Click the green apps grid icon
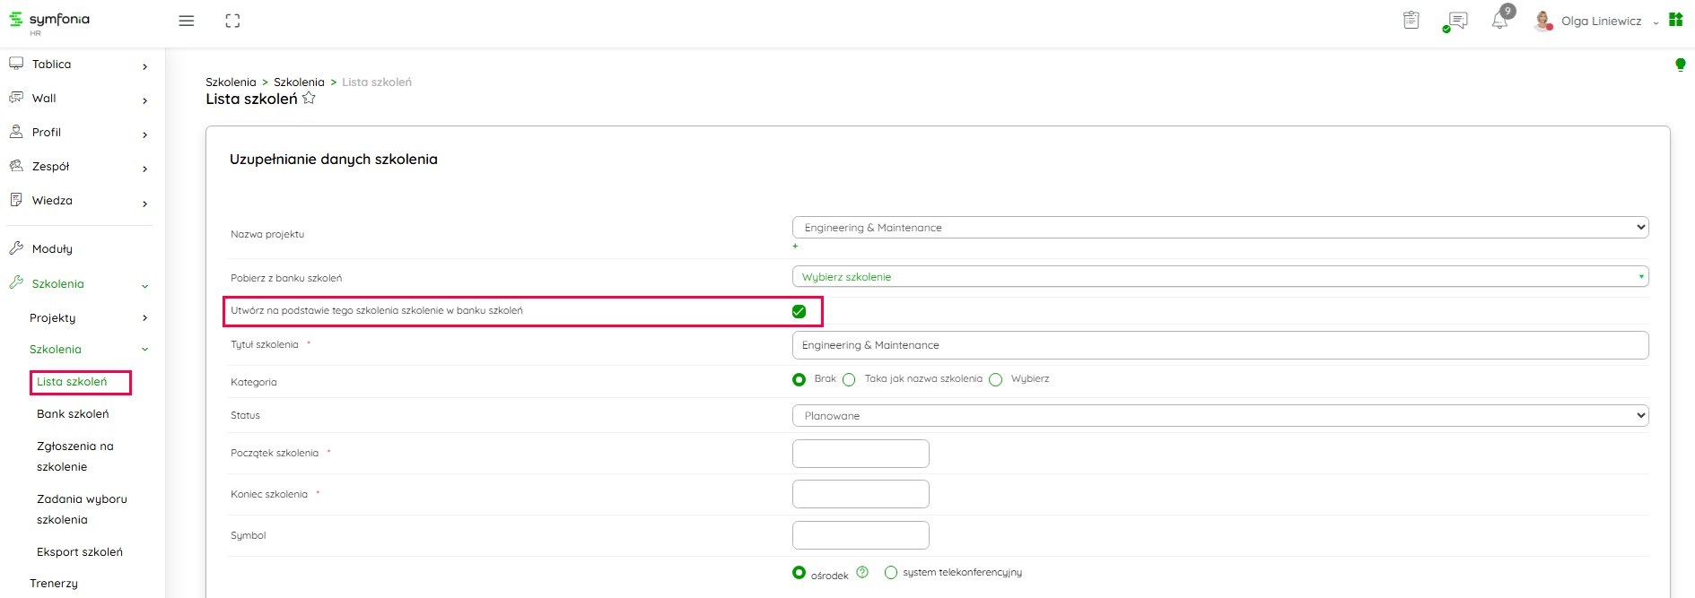1695x598 pixels. 1675,20
